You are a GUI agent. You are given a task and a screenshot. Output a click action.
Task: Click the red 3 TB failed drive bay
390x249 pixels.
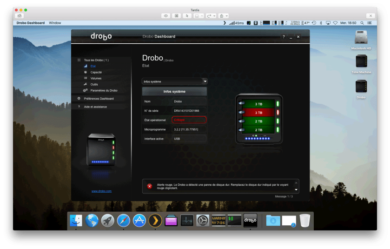click(259, 113)
